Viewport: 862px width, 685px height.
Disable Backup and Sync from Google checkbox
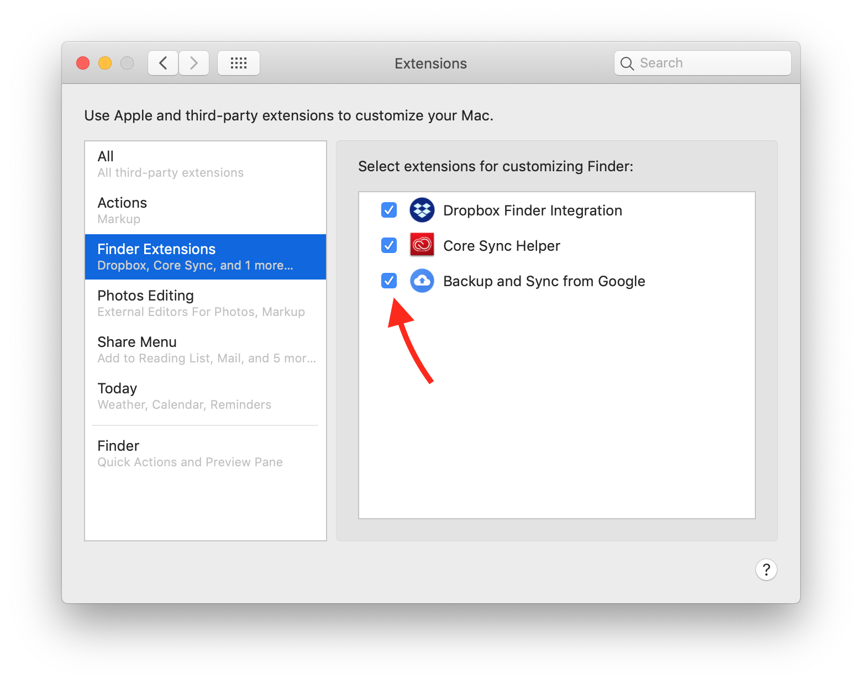point(389,281)
